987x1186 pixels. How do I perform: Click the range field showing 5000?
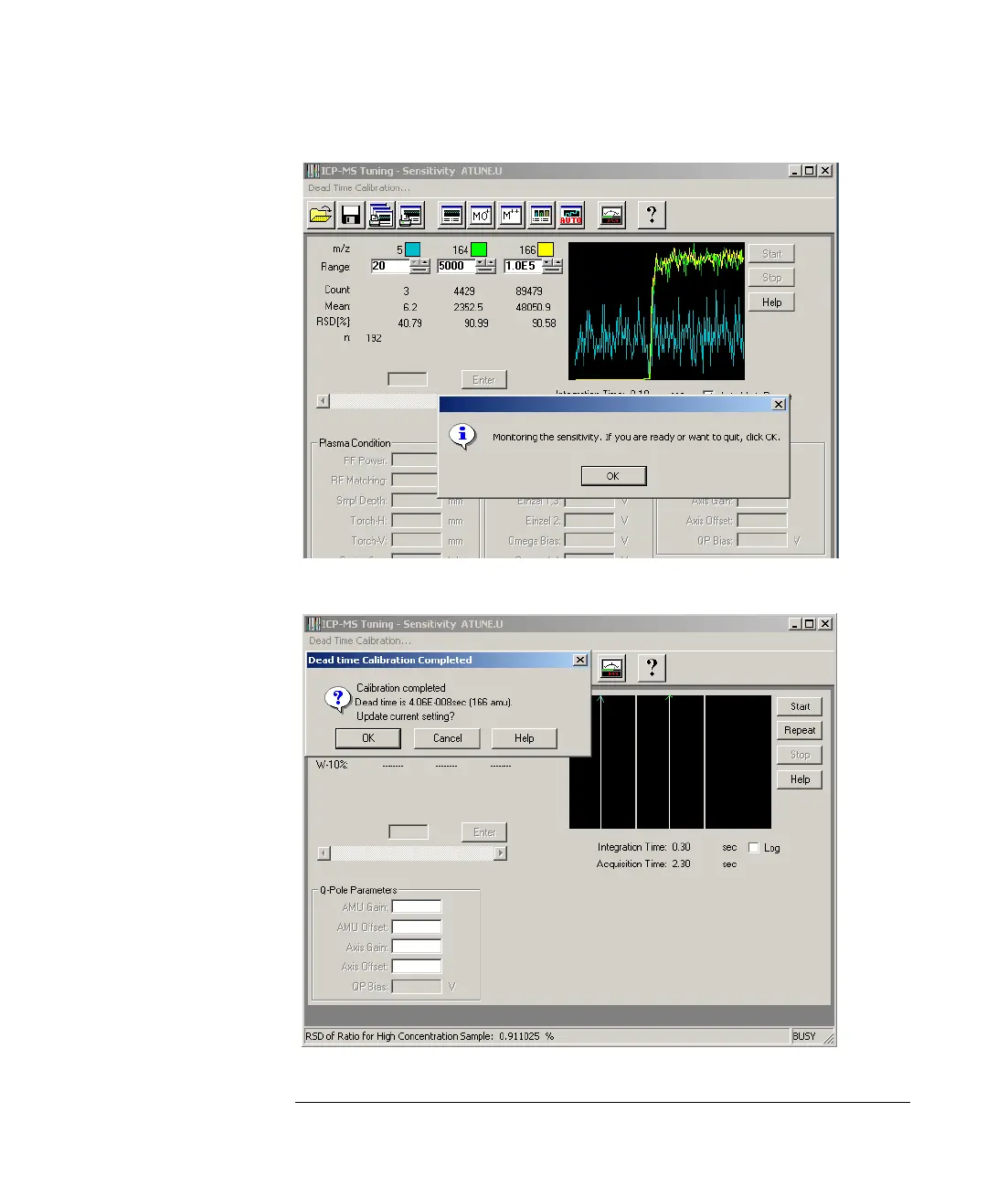(x=457, y=266)
